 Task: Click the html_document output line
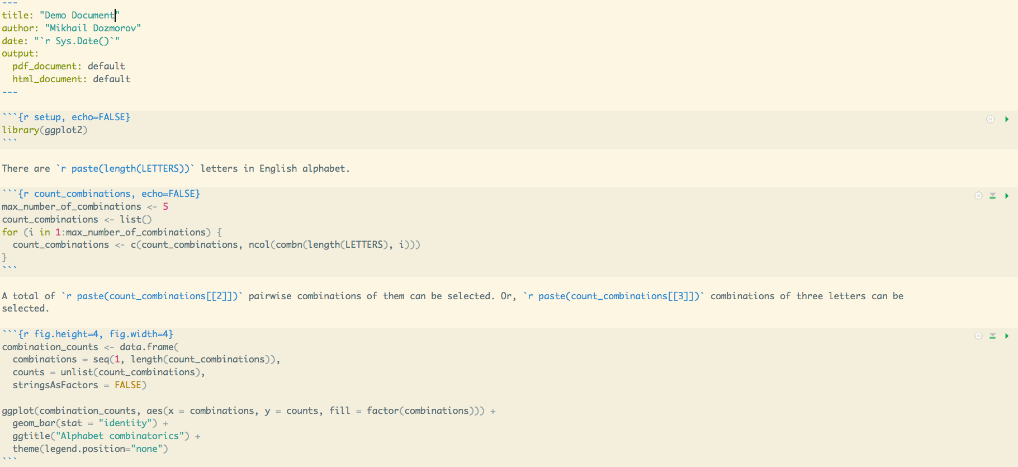coord(71,79)
